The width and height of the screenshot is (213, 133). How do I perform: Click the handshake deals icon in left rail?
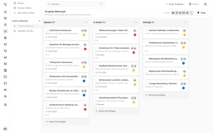(5, 18)
